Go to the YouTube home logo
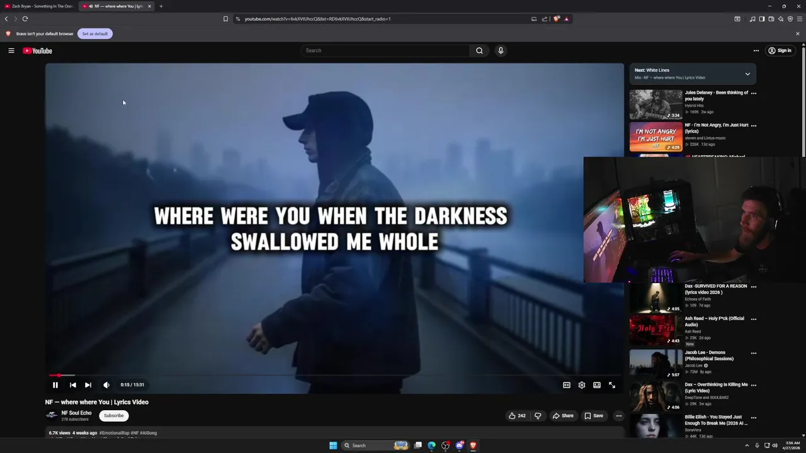The height and width of the screenshot is (453, 806). [x=37, y=50]
